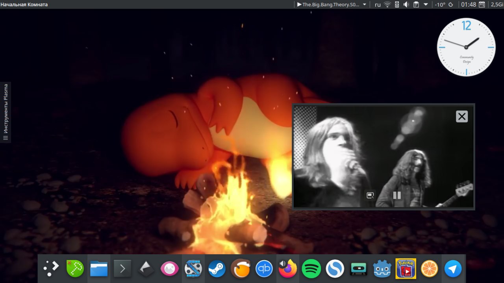Launch the Godot engine icon
The width and height of the screenshot is (504, 283).
pyautogui.click(x=382, y=269)
